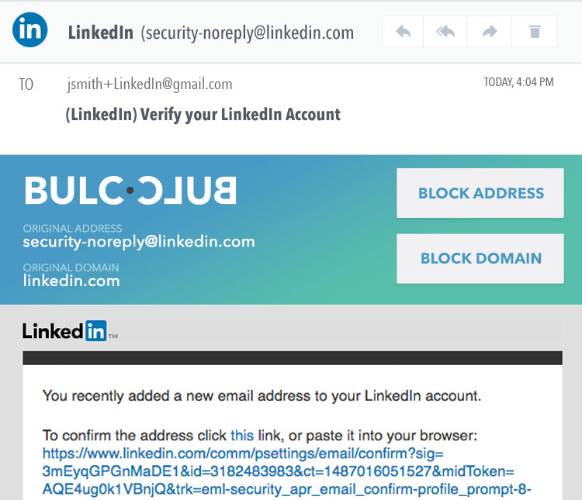Reply all to the message
The width and height of the screenshot is (582, 500).
pyautogui.click(x=446, y=32)
